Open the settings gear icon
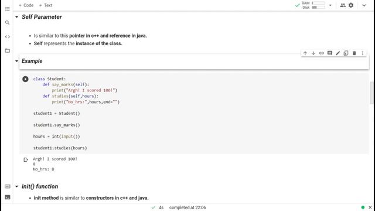This screenshot has width=375, height=211. coord(351,5)
